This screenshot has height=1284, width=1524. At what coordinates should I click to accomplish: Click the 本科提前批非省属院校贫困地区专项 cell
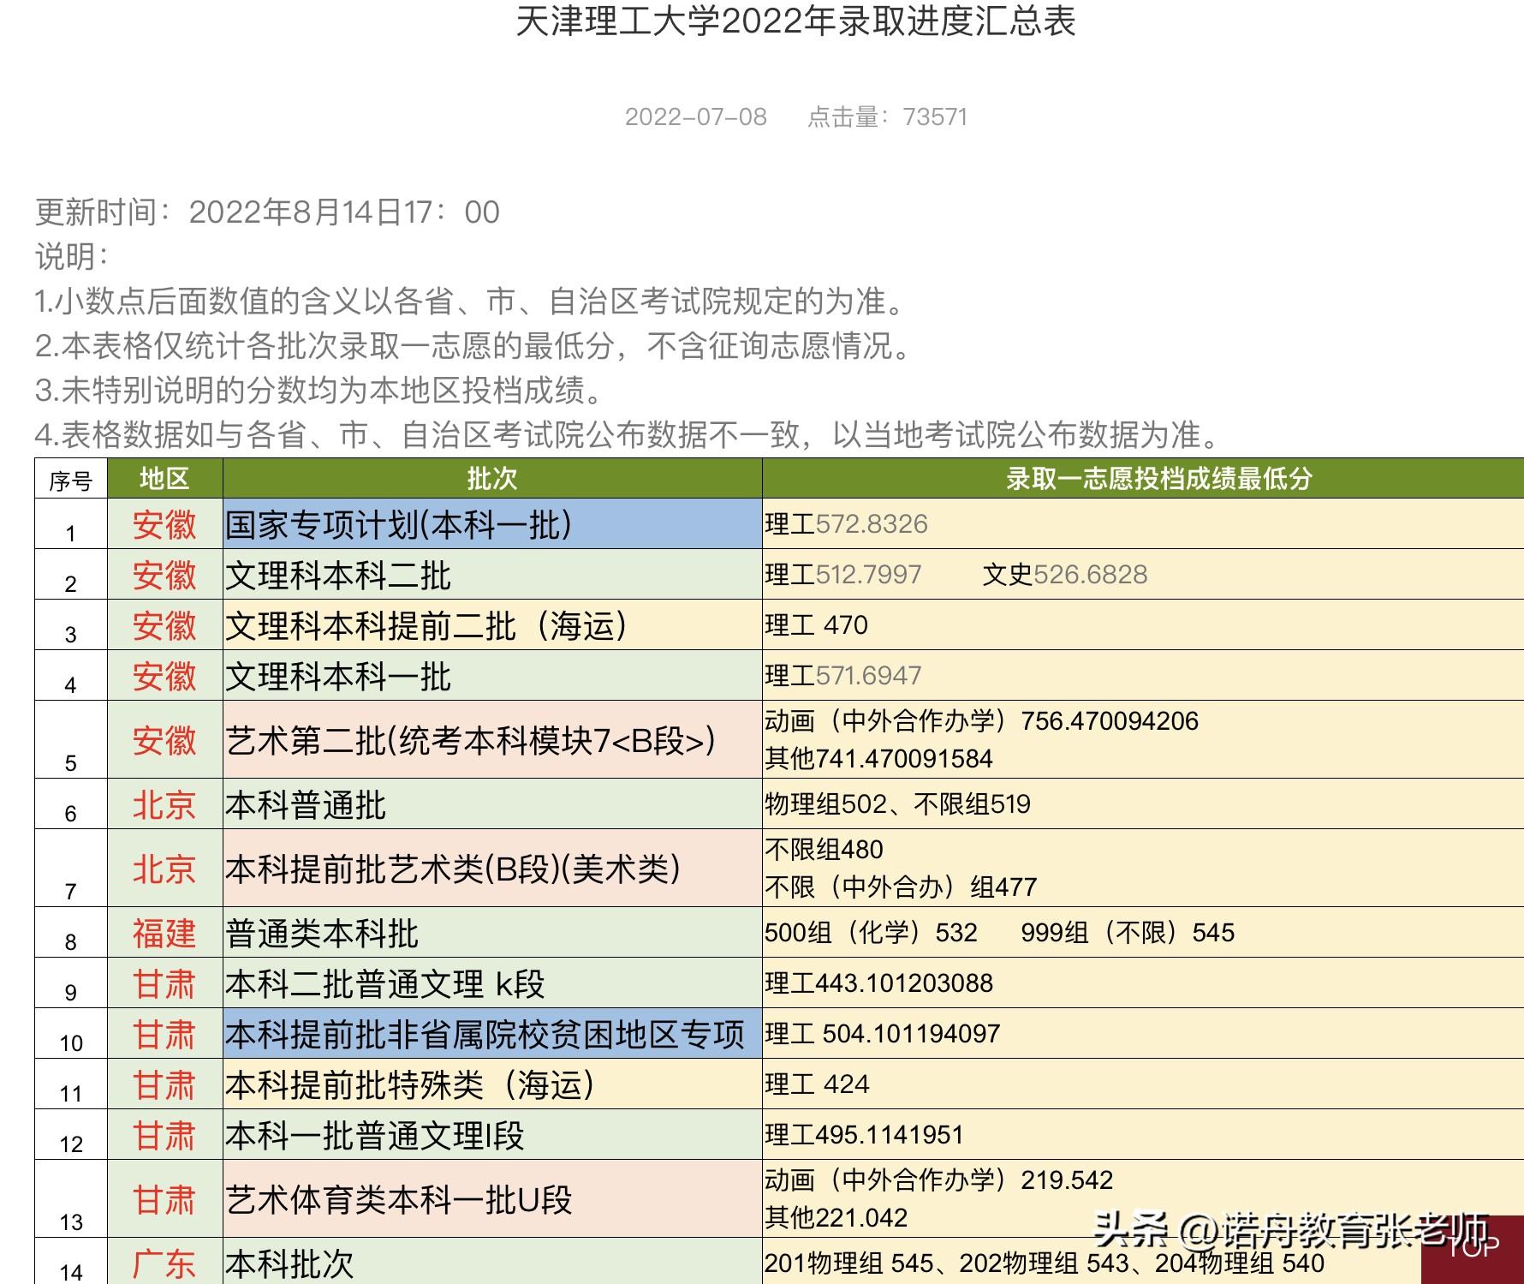[492, 1034]
